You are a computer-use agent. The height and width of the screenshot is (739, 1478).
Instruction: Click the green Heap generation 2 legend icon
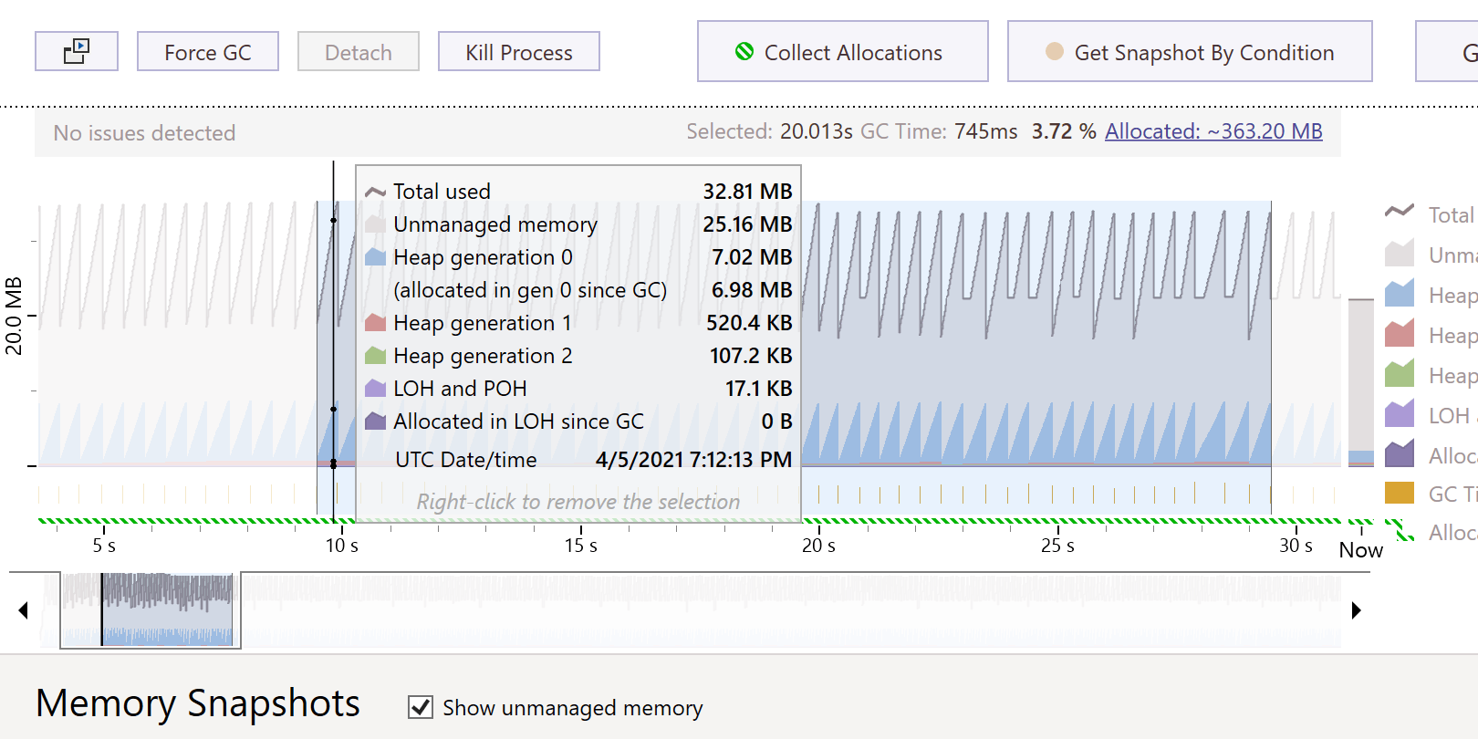coord(1400,375)
